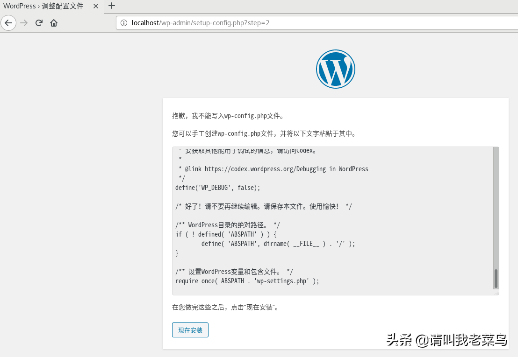The height and width of the screenshot is (357, 518).
Task: Click the comment /** WordPress目录的绝对路径。 */
Action: point(227,225)
